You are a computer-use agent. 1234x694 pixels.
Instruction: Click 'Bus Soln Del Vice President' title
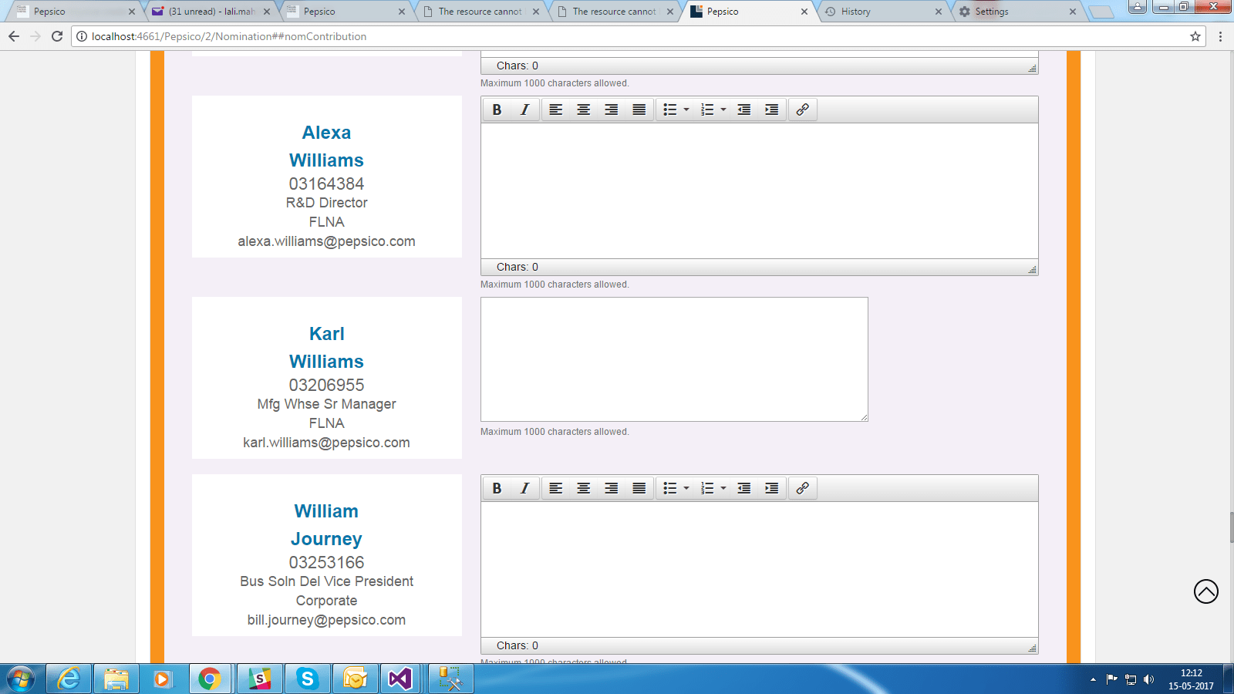326,581
